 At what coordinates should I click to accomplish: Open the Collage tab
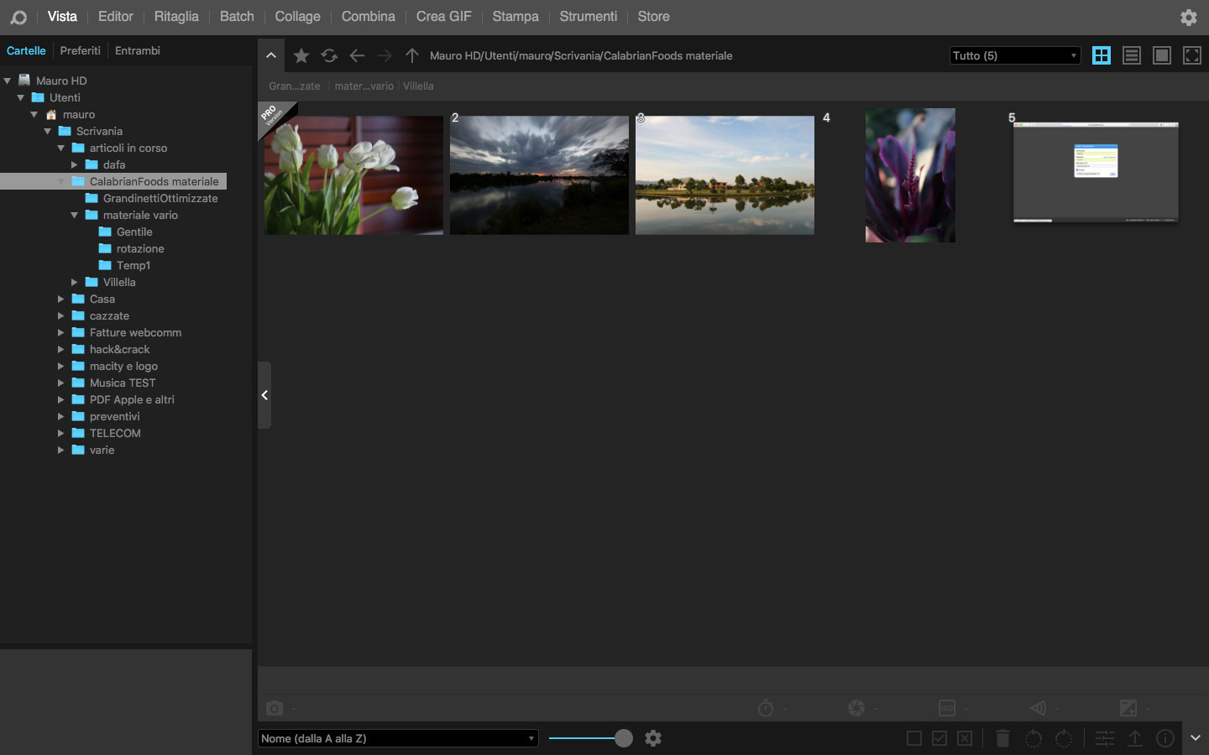(297, 17)
